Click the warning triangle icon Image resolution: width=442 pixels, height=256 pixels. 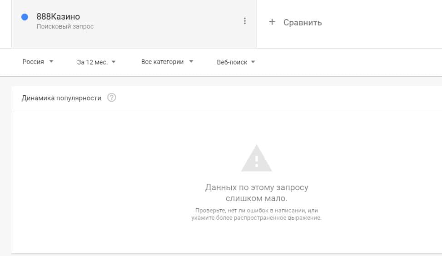point(257,158)
